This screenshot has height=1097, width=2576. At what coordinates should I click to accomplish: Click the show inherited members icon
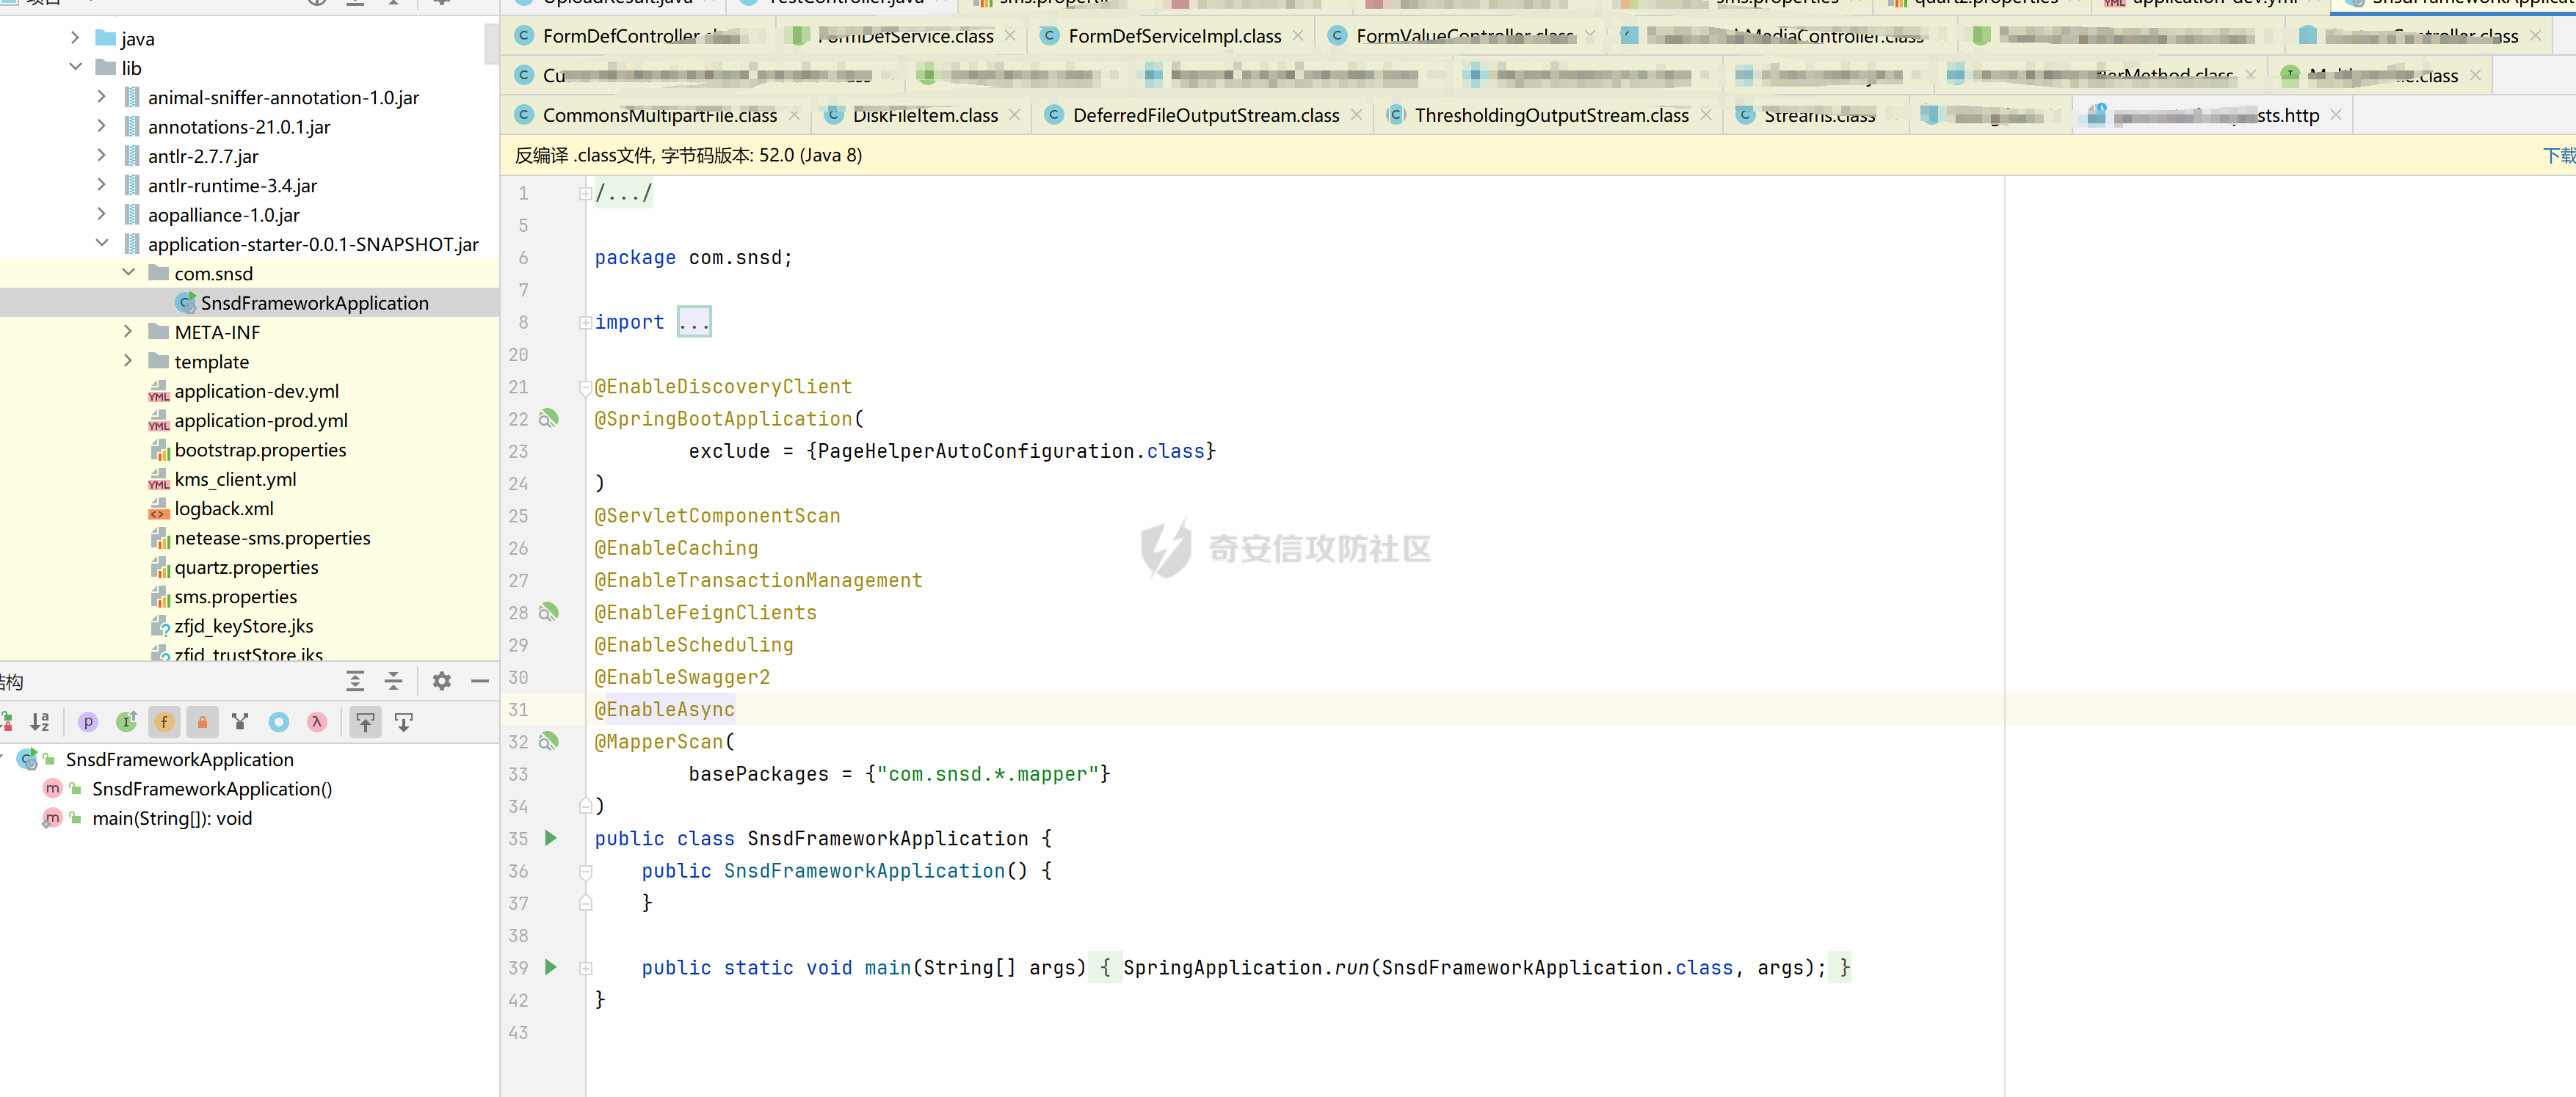127,722
